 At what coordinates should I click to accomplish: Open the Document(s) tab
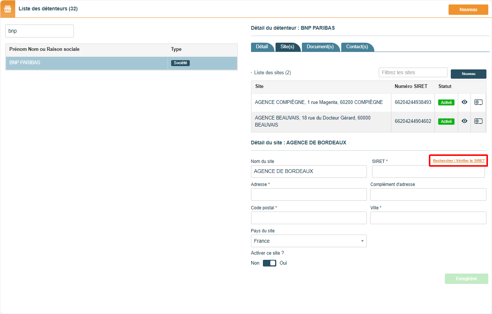tap(320, 47)
